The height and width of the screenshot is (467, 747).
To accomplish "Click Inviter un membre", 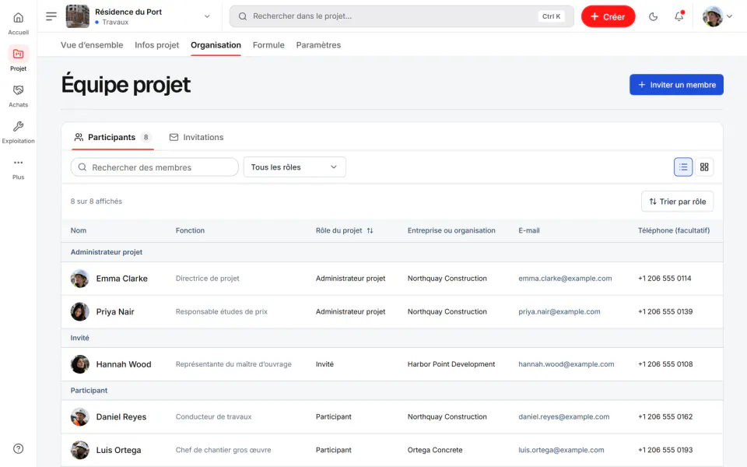I will pos(676,85).
